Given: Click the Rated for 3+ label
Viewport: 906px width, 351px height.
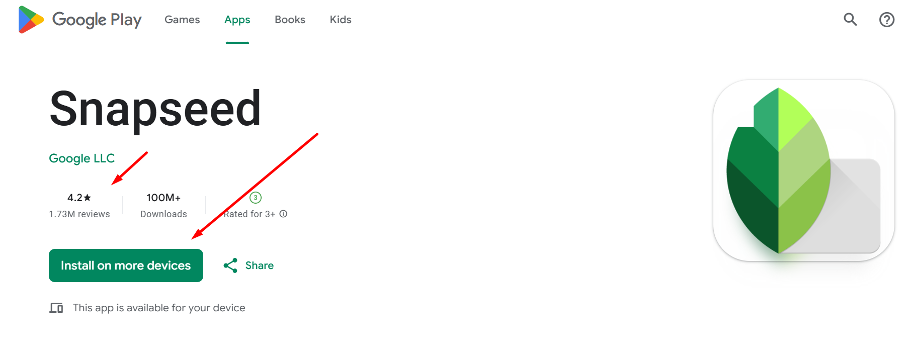Looking at the screenshot, I should (x=250, y=214).
